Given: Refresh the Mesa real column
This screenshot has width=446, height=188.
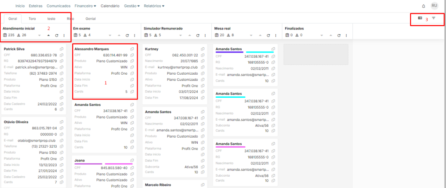Looking at the screenshot, I should point(269,35).
